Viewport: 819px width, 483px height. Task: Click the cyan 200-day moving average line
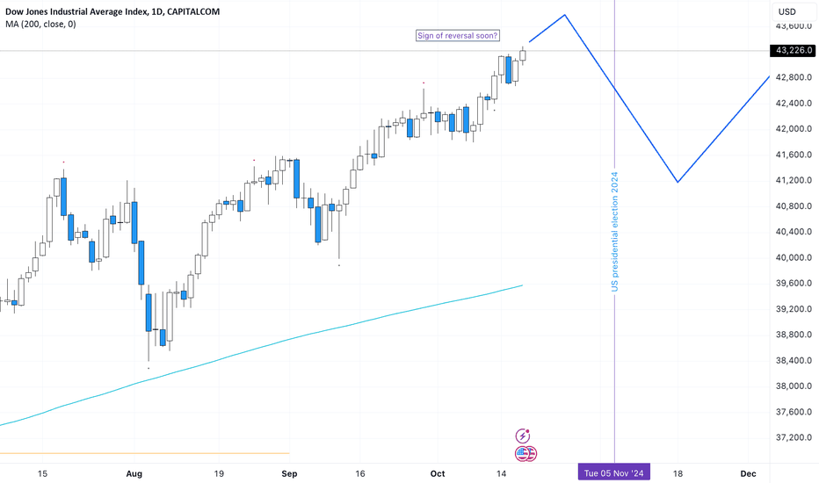[x=261, y=347]
